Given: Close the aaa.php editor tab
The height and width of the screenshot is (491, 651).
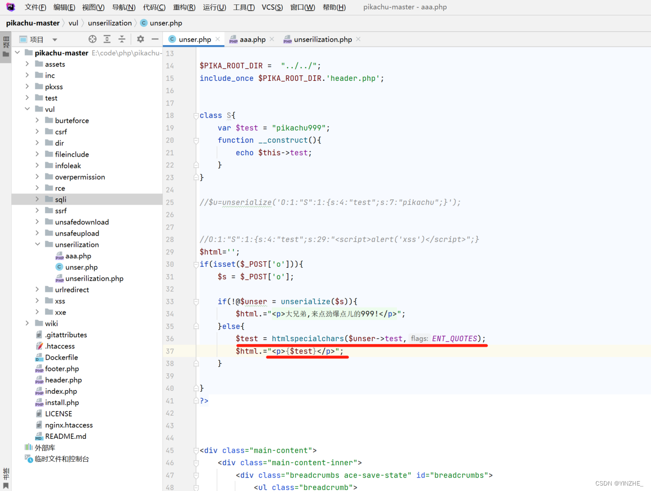Looking at the screenshot, I should point(272,39).
